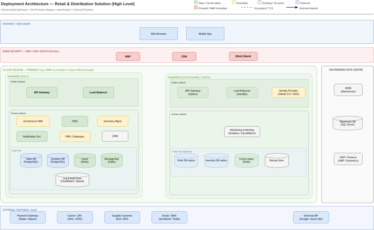Click the Extended yellow legend swatch
The width and height of the screenshot is (374, 230).
(234, 2)
